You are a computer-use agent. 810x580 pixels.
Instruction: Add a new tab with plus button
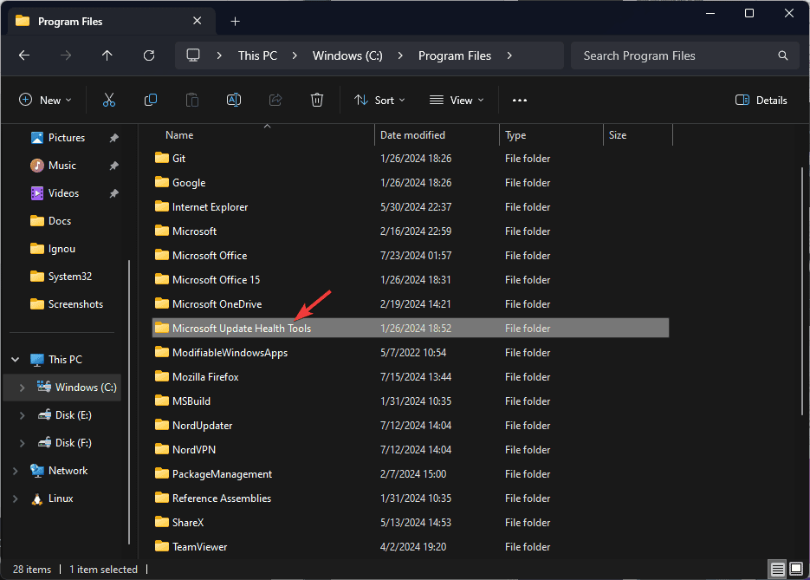[x=235, y=21]
